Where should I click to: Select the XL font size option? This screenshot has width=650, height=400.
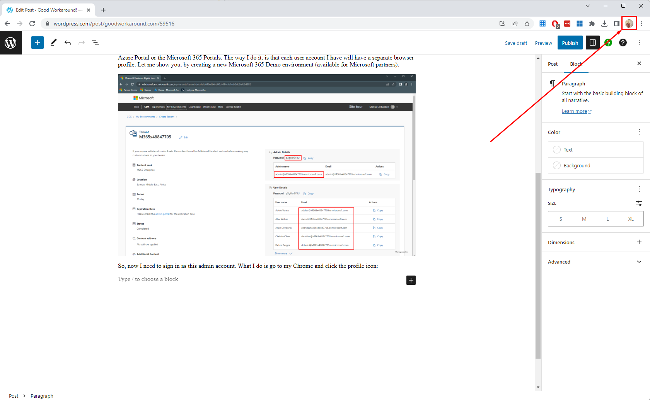point(631,219)
